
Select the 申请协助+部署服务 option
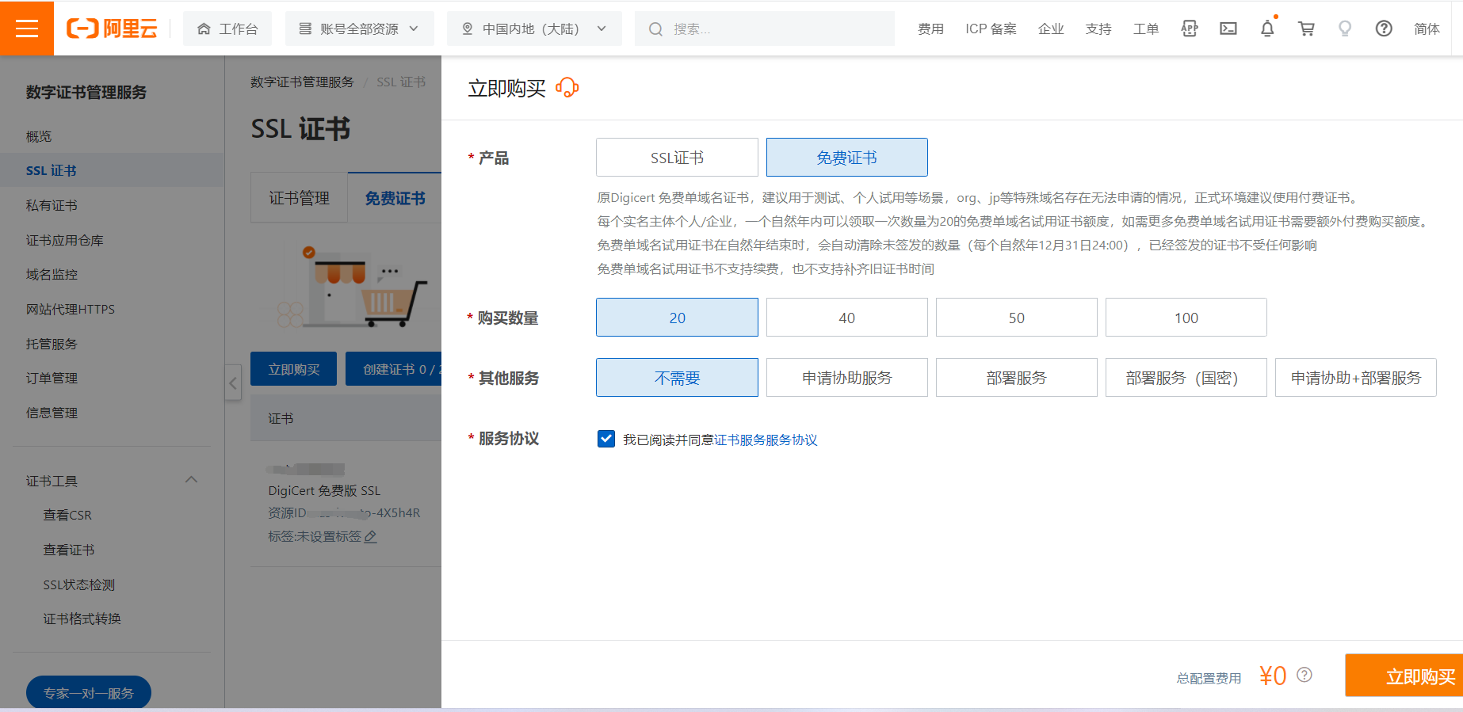1356,378
